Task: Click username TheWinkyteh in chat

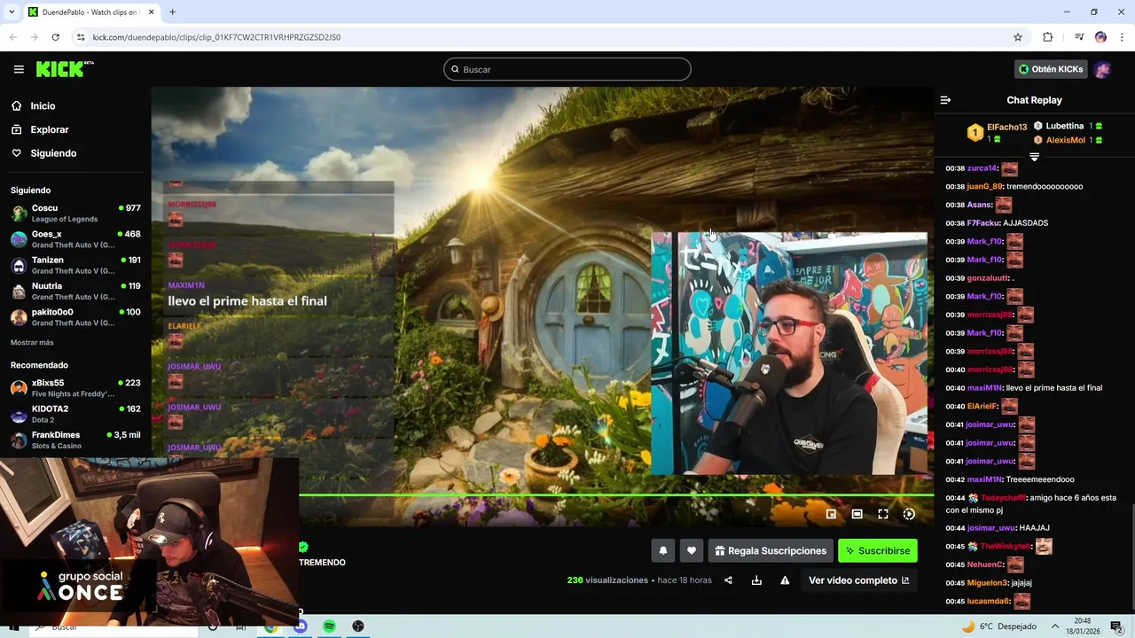Action: (1006, 547)
